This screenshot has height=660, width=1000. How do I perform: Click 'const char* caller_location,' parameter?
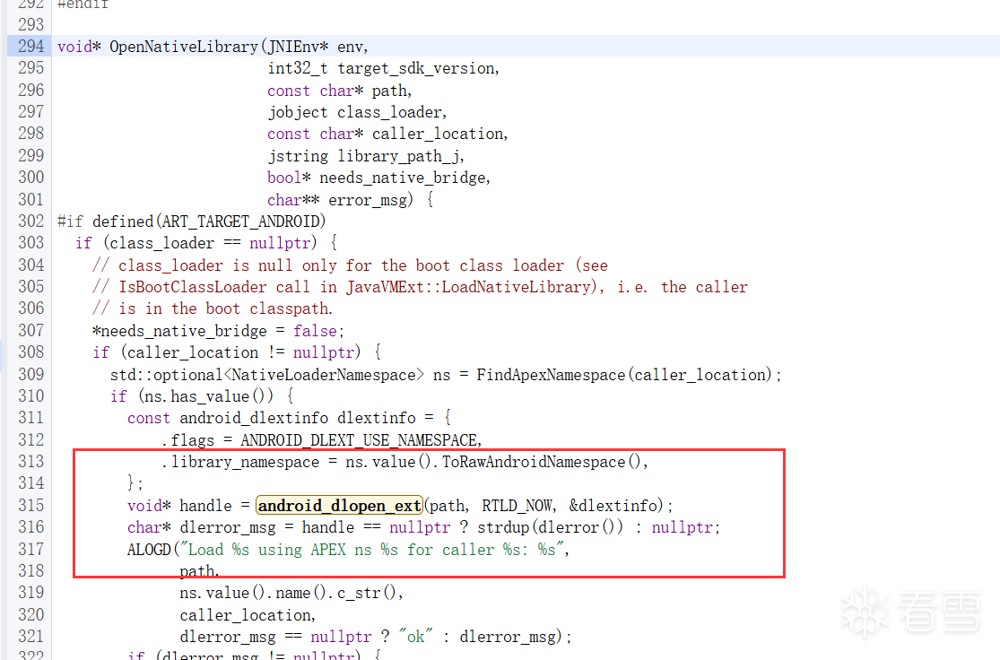tap(387, 134)
